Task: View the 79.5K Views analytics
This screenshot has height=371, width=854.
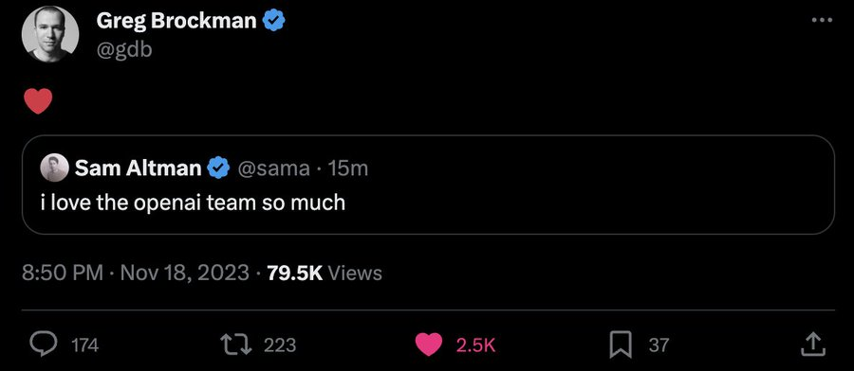Action: pyautogui.click(x=325, y=273)
